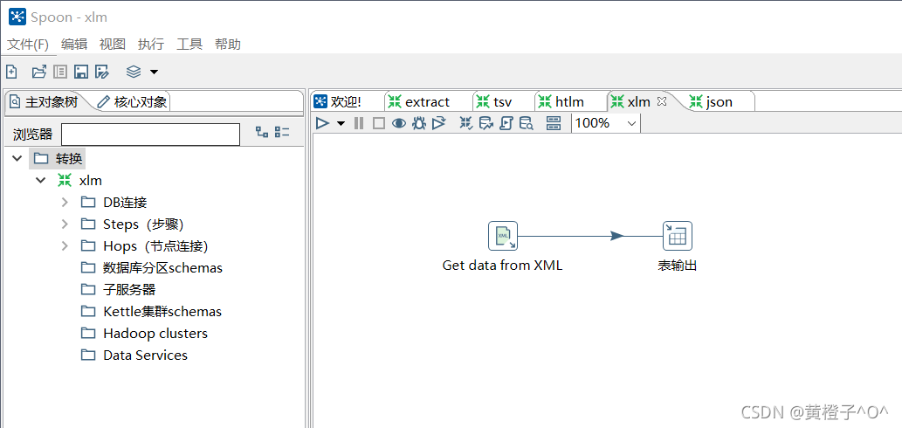Collapse the 转换 tree node
The image size is (902, 428).
(17, 158)
